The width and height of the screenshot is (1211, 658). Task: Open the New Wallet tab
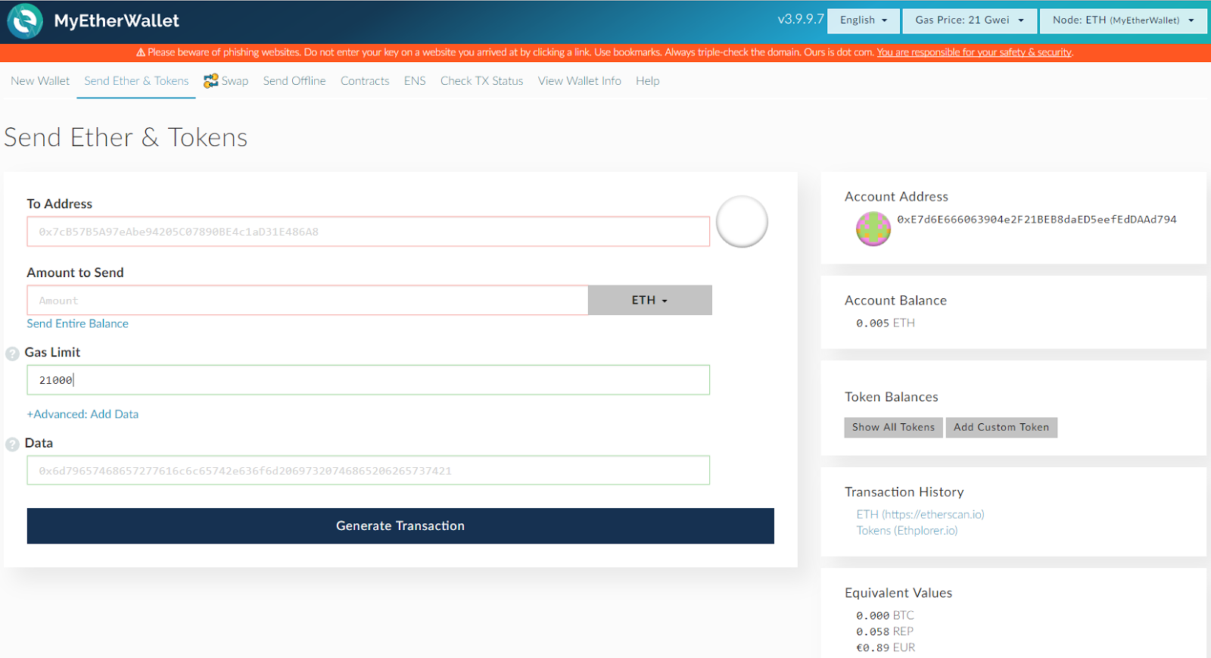point(40,81)
